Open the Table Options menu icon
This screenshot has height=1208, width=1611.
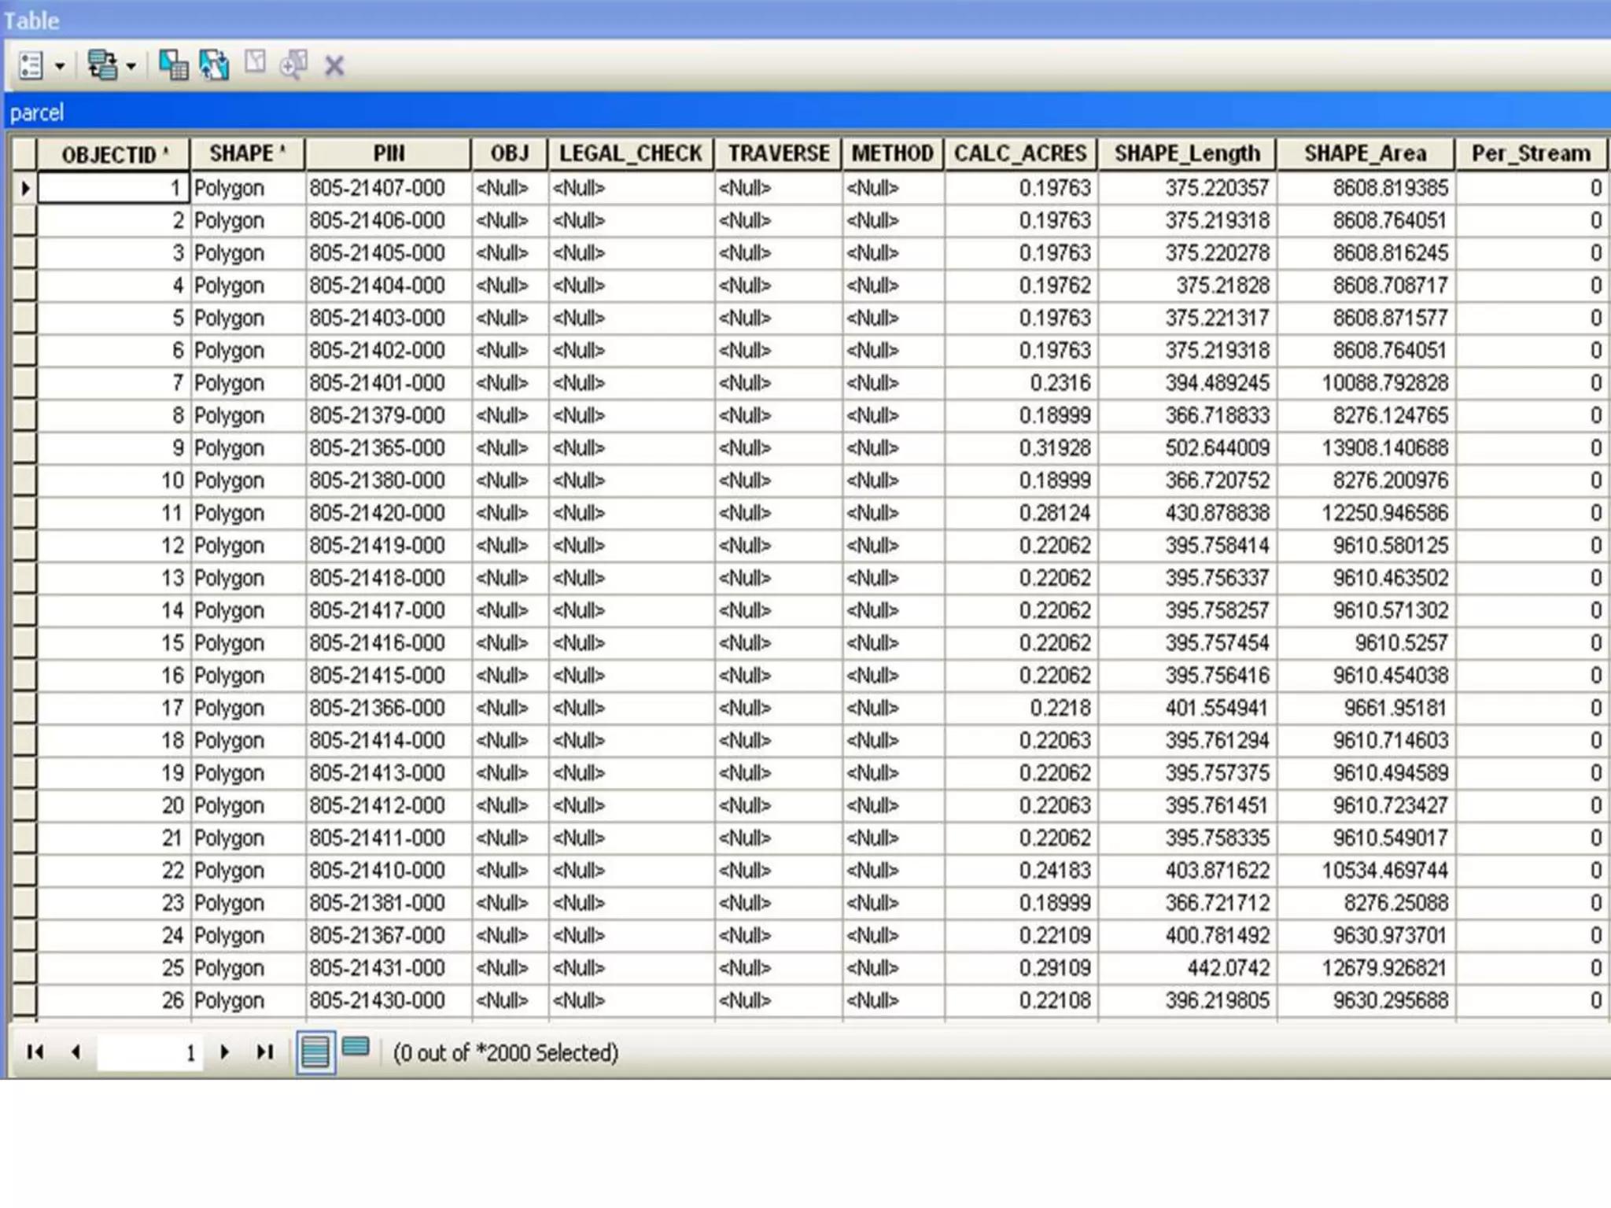coord(31,66)
